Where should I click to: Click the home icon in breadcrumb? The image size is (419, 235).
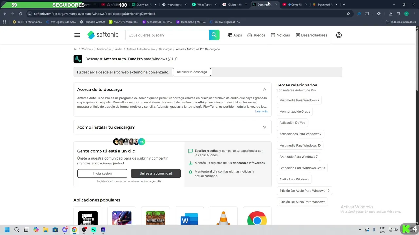75,49
